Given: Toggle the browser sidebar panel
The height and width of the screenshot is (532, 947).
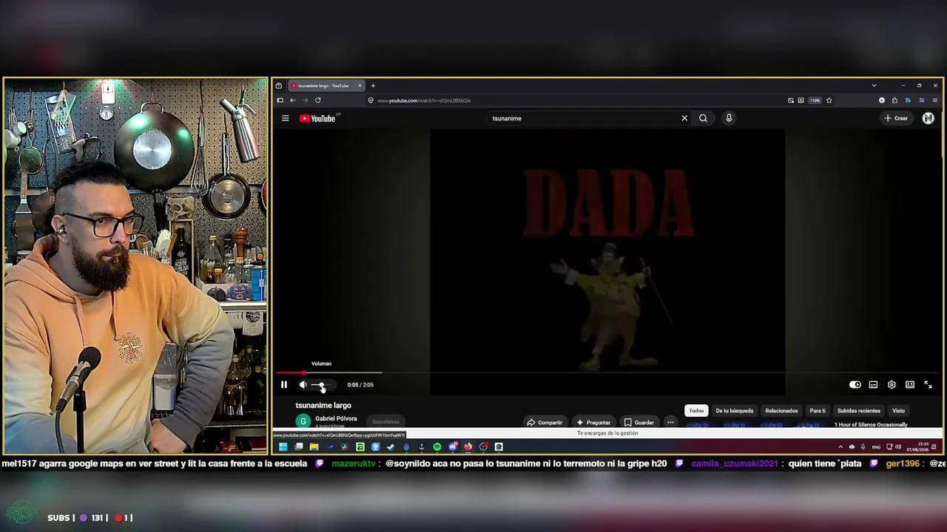Looking at the screenshot, I should pos(280,100).
